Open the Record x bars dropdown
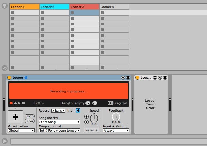The width and height of the screenshot is (207, 146). [x=58, y=110]
